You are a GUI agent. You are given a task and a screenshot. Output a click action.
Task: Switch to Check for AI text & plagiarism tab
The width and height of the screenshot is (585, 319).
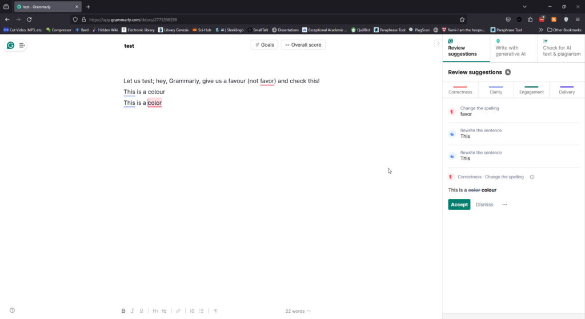(561, 48)
